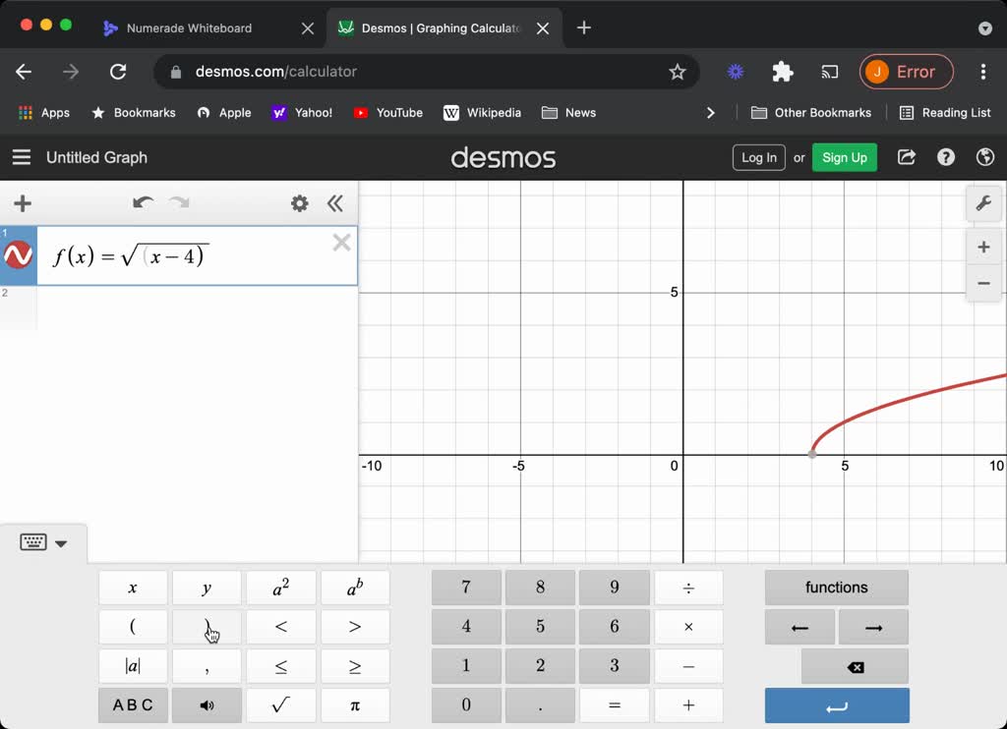Click the Sign Up button

[844, 157]
